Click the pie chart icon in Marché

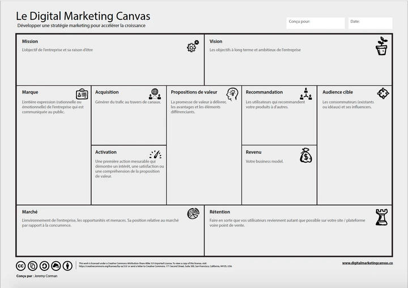(193, 214)
